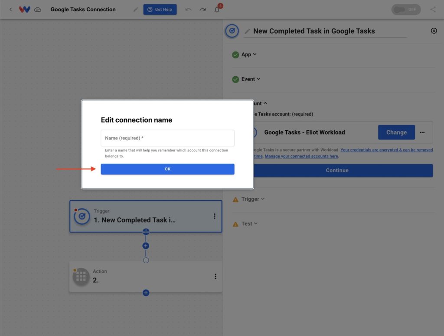Add a step after Action 2
The image size is (444, 336).
click(146, 293)
